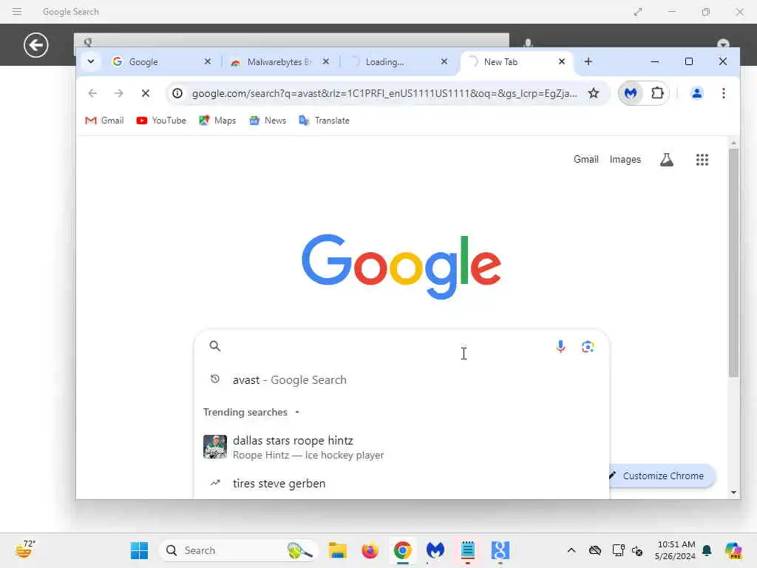Open the hamburger menu in Google Search window
This screenshot has width=757, height=568.
pos(17,12)
